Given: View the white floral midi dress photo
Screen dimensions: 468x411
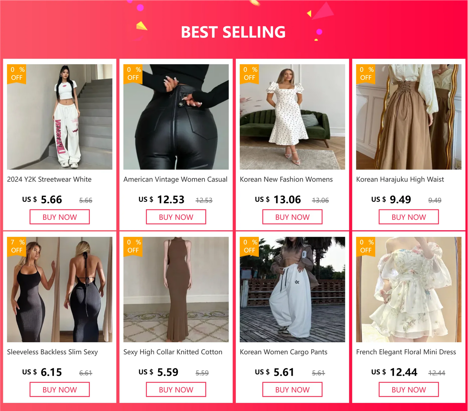Looking at the screenshot, I should click(x=292, y=117).
